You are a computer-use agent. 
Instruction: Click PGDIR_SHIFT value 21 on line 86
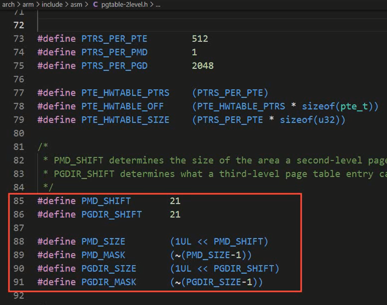click(x=175, y=215)
